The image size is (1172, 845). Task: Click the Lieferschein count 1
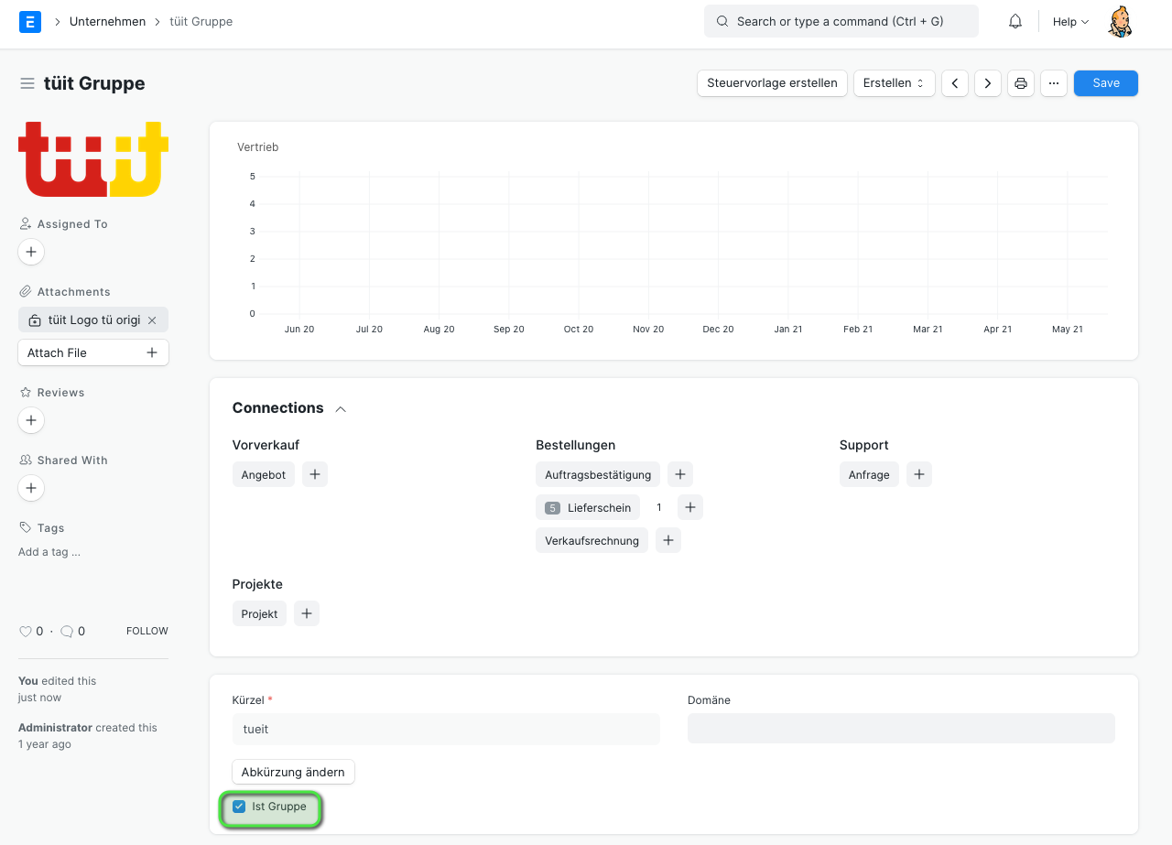pos(658,507)
